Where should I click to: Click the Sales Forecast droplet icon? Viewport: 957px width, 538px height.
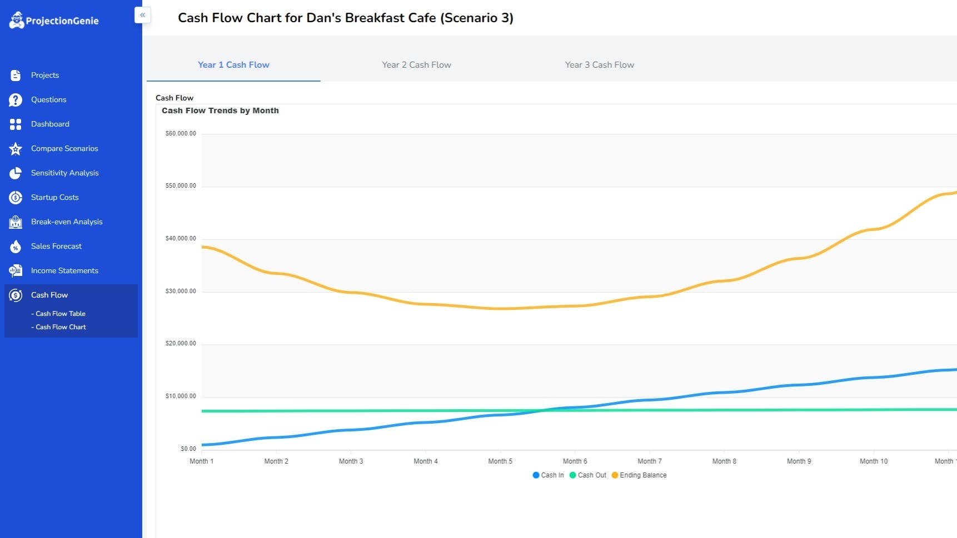pyautogui.click(x=16, y=247)
